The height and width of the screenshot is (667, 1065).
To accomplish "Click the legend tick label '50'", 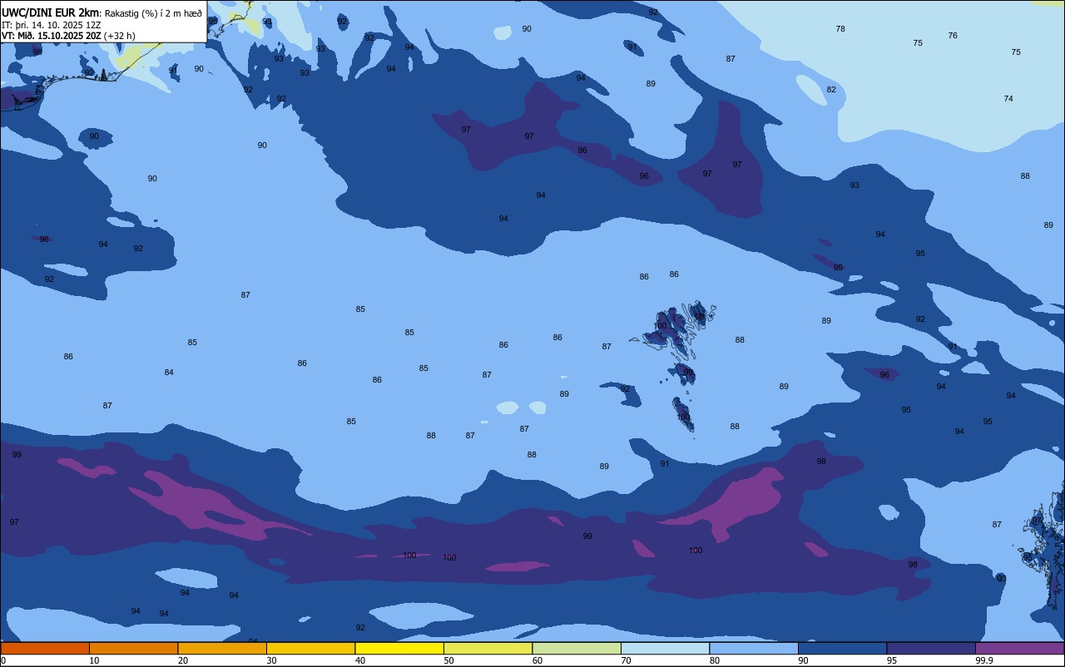I will [x=448, y=660].
